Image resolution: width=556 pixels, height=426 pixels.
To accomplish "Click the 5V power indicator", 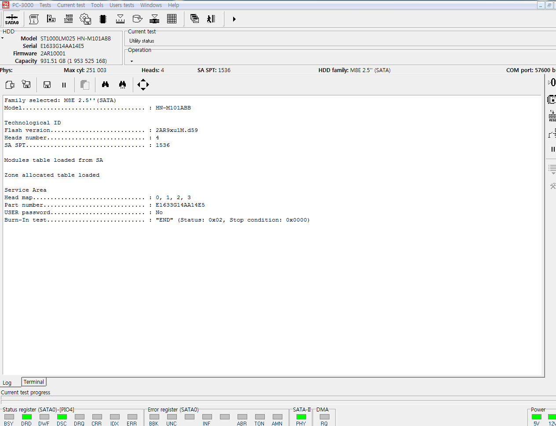I will pyautogui.click(x=536, y=417).
